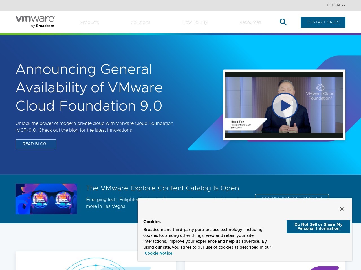Click the play triangle inside the video circle
The width and height of the screenshot is (361, 270).
point(285,105)
